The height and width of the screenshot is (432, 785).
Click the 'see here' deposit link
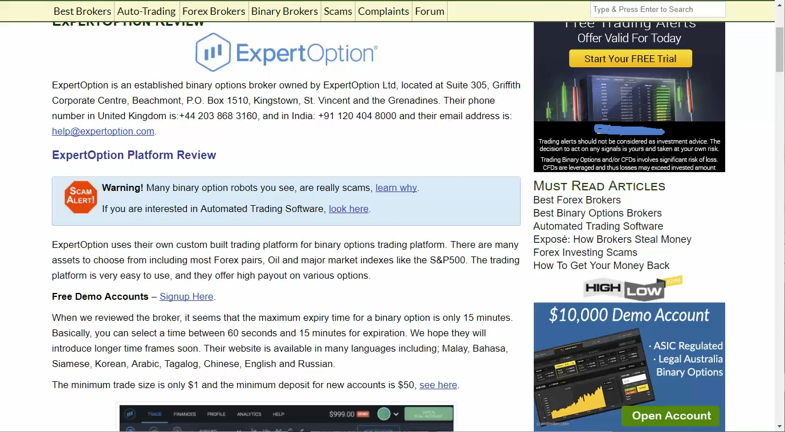438,385
